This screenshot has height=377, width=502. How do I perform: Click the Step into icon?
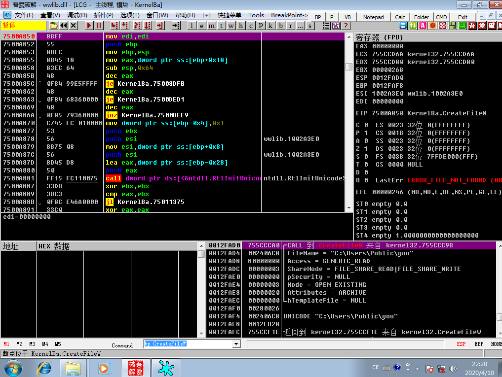click(x=115, y=26)
